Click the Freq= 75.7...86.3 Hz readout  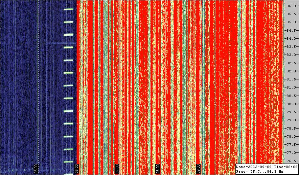pos(260,171)
